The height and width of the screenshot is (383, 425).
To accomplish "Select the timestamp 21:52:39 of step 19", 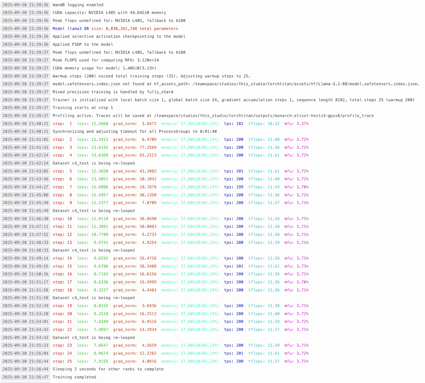I will pyautogui.click(x=25, y=306).
